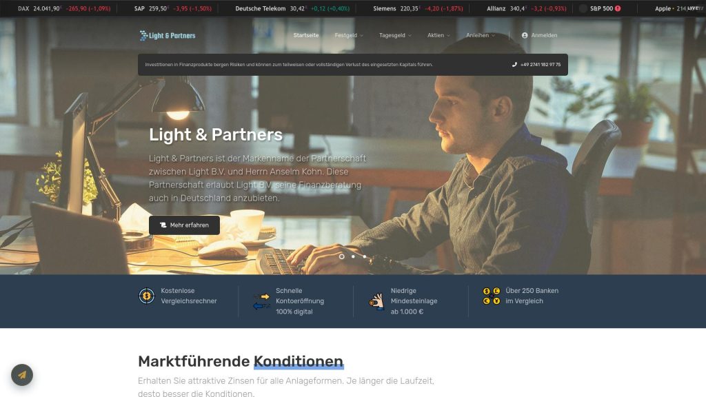Click the Niedrige Mindesteinlage hand-coin icon
Screen dimensions: 706x397
point(376,301)
